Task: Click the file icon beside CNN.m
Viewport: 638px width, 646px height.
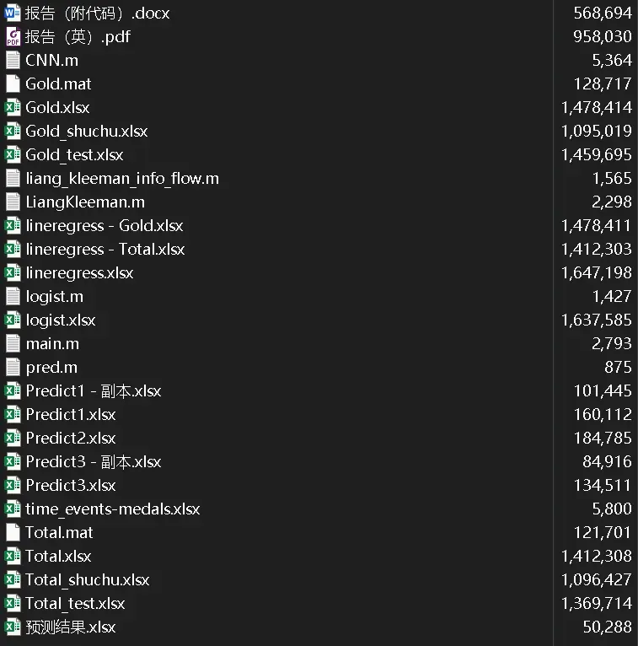Action: pos(13,60)
